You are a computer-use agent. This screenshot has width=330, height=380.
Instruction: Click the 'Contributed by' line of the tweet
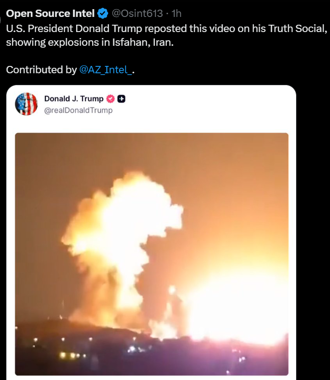pyautogui.click(x=71, y=70)
